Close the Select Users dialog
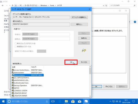 [89, 9]
